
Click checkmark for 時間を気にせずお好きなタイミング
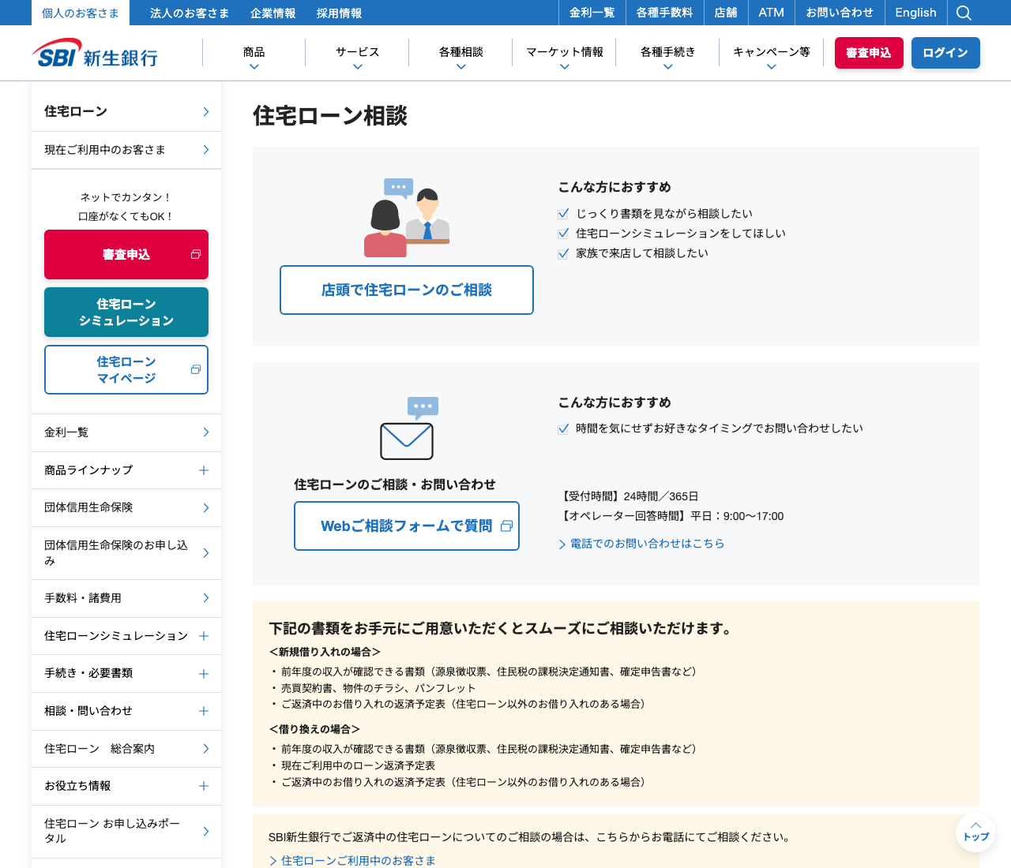point(563,428)
